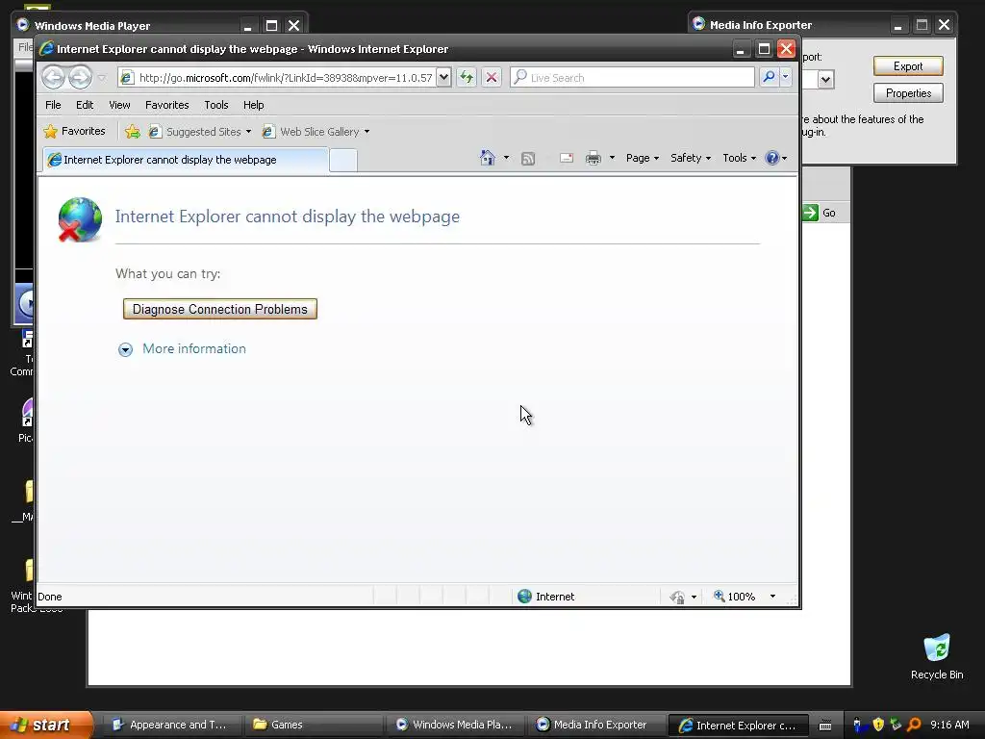Click the Safely Remove Hardware tray icon

pos(896,725)
